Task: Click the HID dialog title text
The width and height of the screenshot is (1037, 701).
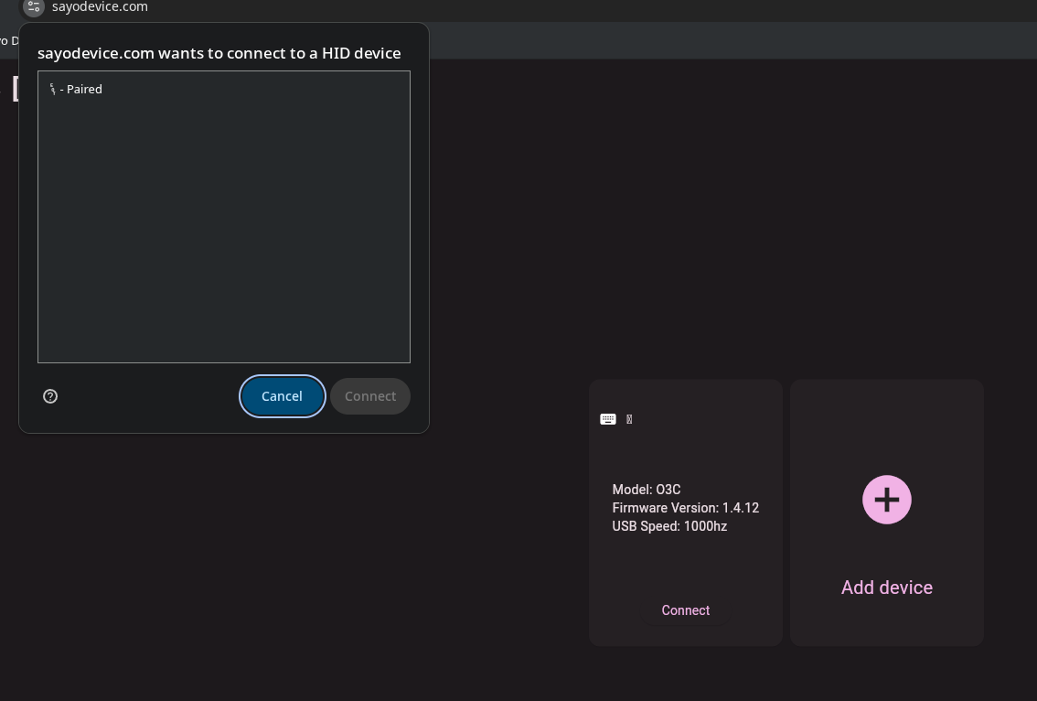Action: pos(219,53)
